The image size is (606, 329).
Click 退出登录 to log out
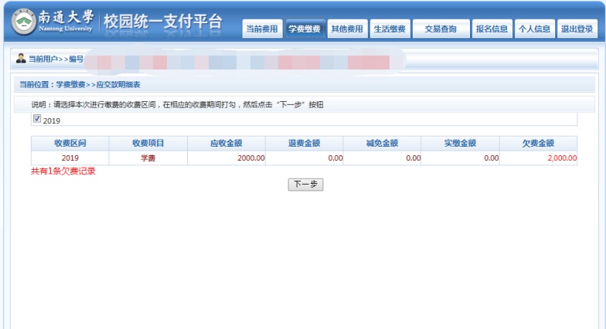point(577,29)
